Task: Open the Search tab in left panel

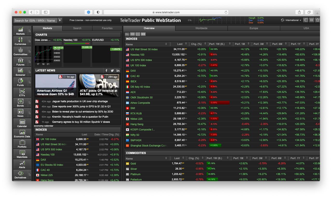Action: coord(77,28)
